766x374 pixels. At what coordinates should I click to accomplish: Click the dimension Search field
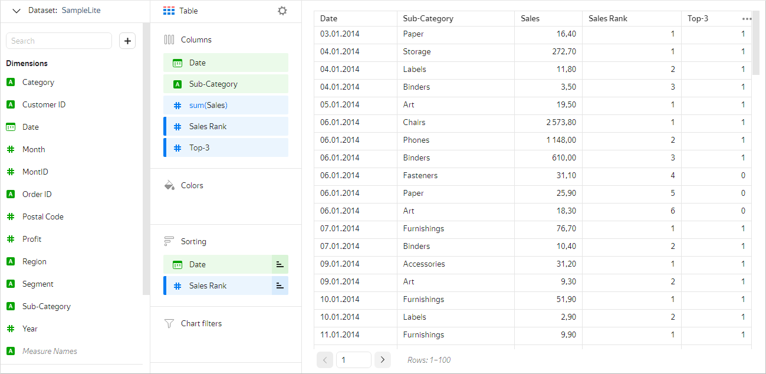coord(58,41)
